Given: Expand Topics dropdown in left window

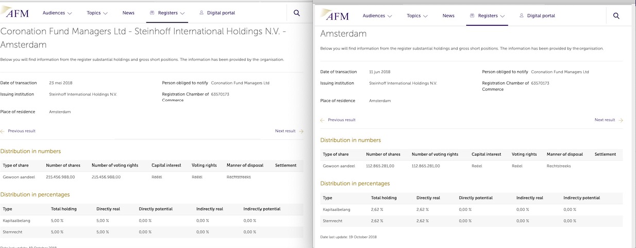Looking at the screenshot, I should click(x=97, y=13).
